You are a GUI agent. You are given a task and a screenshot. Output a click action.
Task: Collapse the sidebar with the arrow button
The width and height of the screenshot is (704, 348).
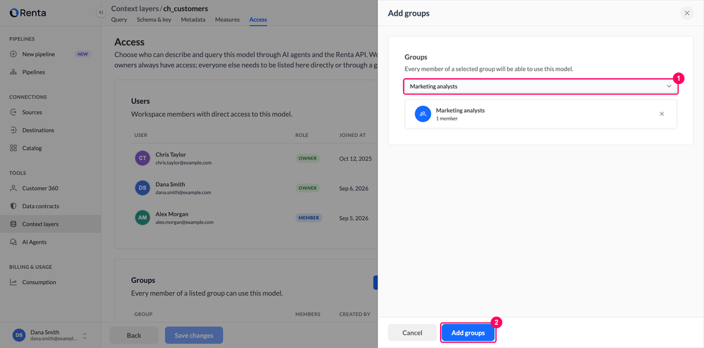[100, 12]
